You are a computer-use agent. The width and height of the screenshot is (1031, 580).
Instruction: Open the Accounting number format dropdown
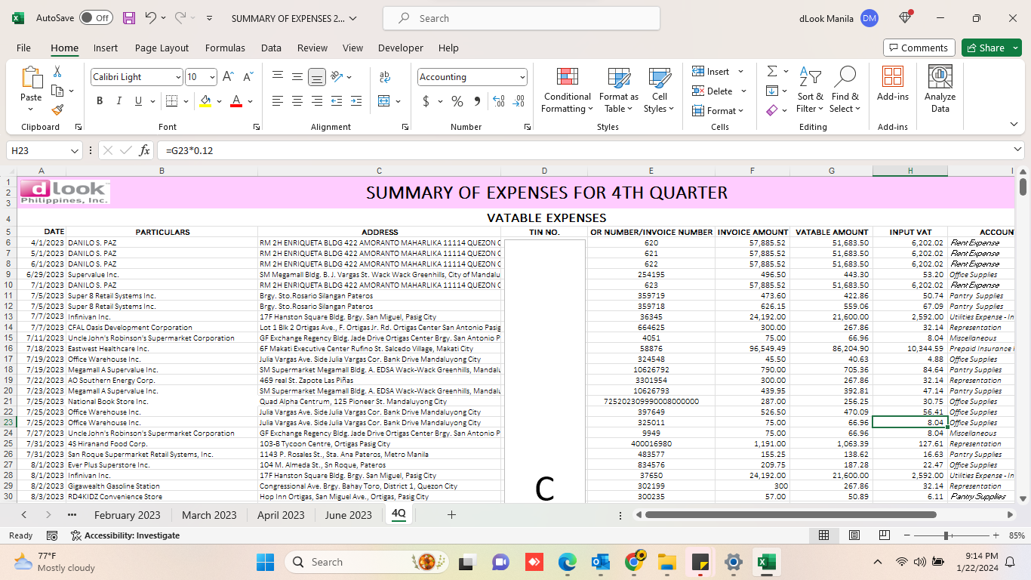(522, 77)
